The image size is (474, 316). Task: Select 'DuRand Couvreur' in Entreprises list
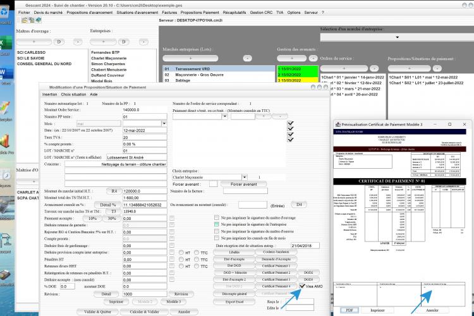107,75
